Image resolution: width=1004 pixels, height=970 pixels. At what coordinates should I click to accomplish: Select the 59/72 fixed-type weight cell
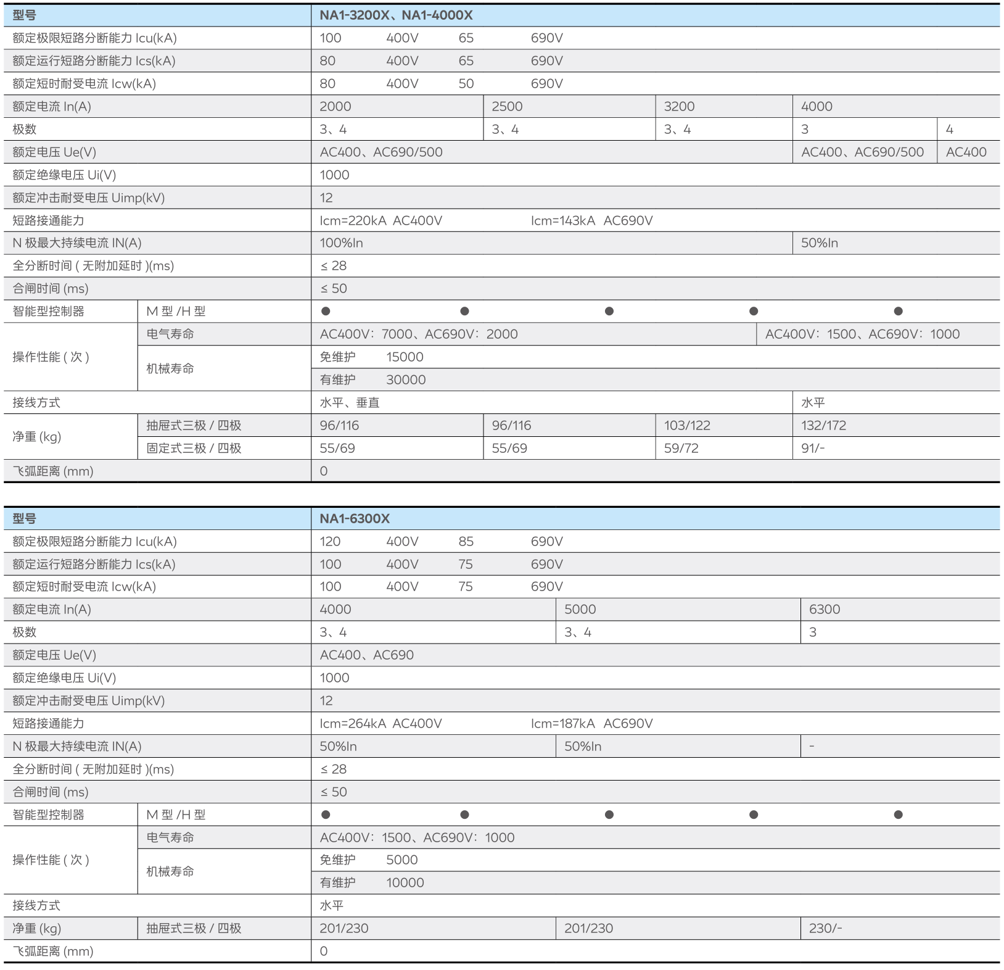(681, 449)
